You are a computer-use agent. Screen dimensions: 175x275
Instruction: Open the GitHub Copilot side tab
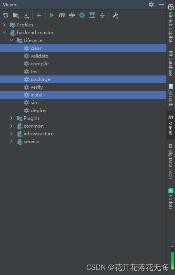171,23
